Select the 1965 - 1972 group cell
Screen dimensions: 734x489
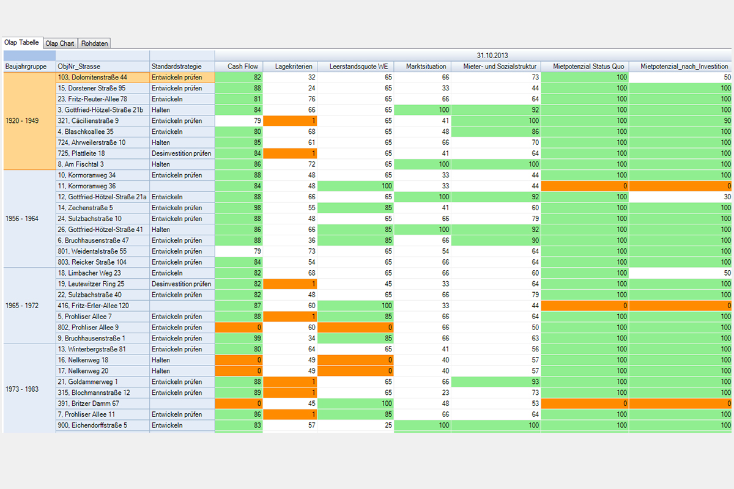click(29, 306)
